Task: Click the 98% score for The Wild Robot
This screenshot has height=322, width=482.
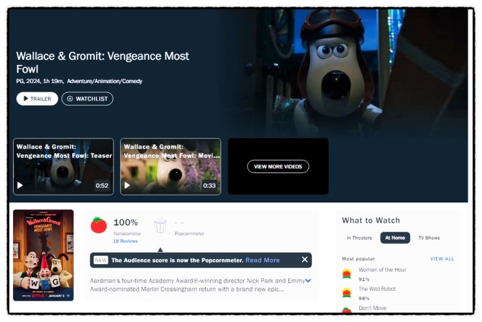Action: pyautogui.click(x=364, y=299)
